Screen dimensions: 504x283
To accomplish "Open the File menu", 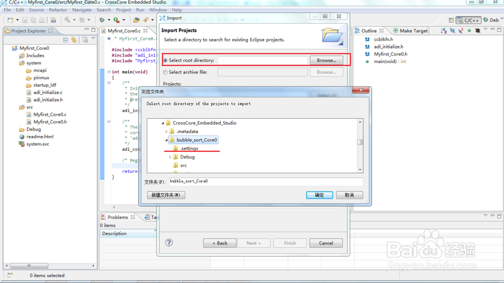I will 7,10.
